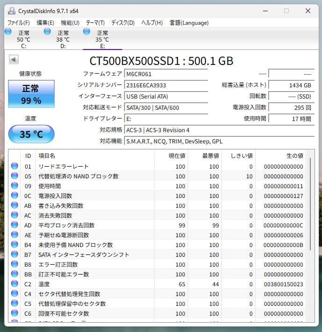Click the features field with S.M.A.R.T., NCQ, TRIM
This screenshot has width=322, height=332.
pyautogui.click(x=219, y=141)
